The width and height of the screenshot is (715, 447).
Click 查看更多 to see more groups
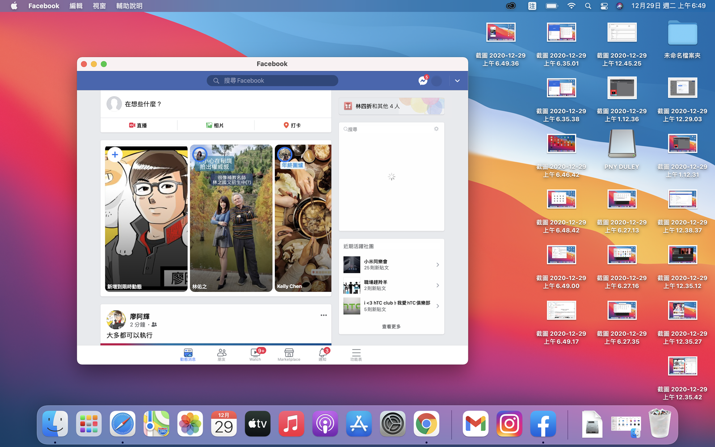coord(391,326)
